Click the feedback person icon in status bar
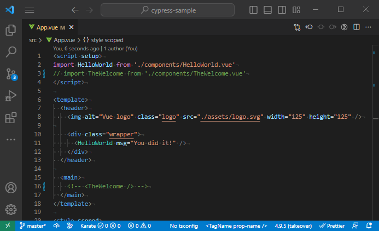379x231 pixels. click(x=355, y=226)
